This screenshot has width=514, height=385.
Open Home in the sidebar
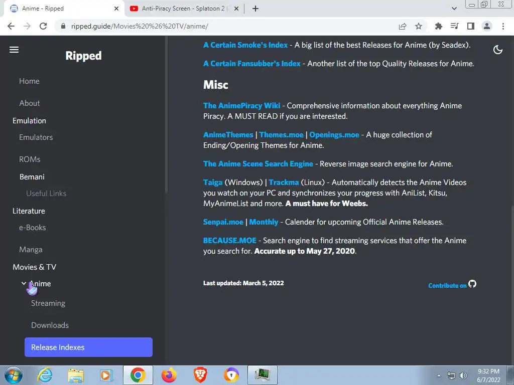29,81
